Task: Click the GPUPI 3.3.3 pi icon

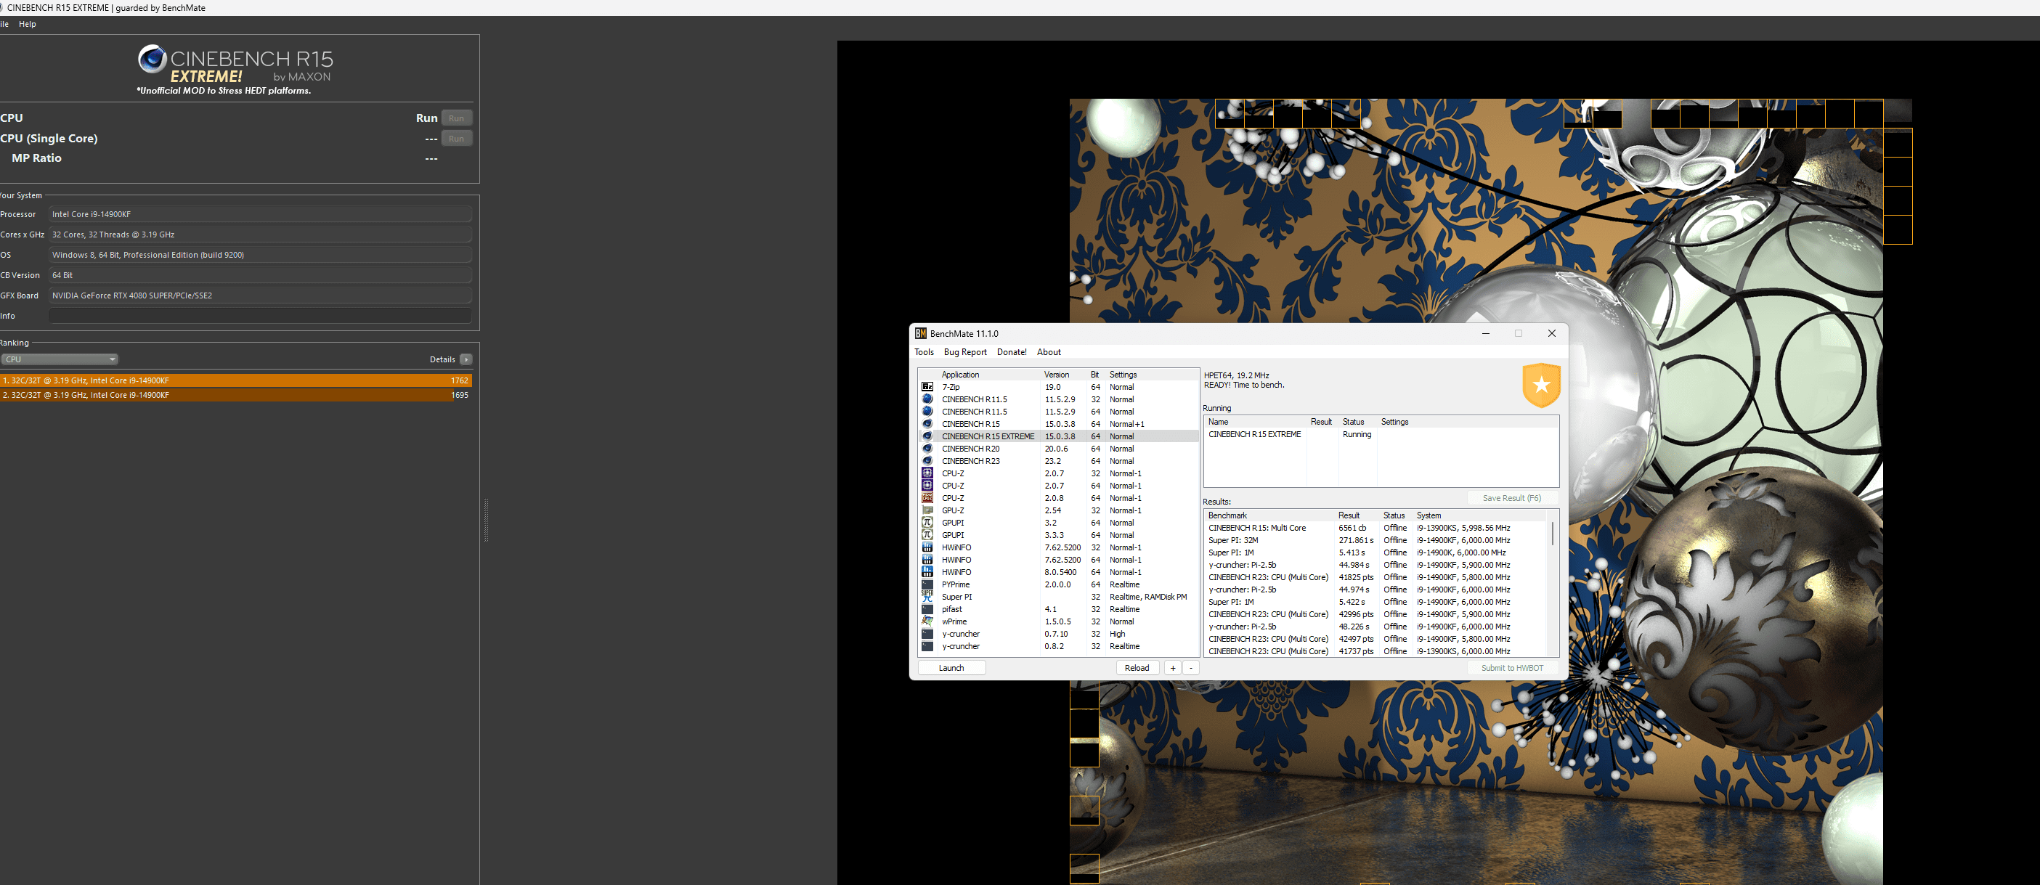Action: [x=927, y=535]
